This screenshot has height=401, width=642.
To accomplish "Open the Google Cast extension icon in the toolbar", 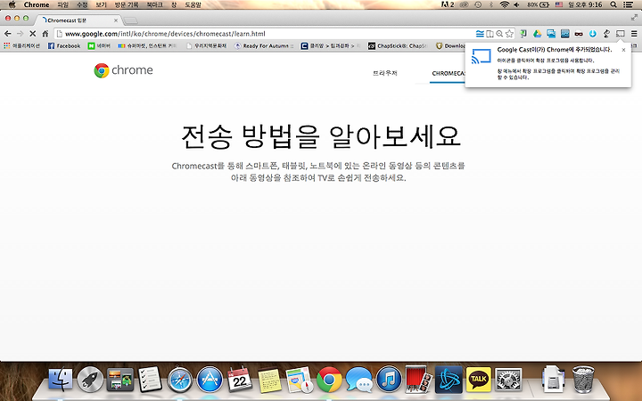I will [621, 34].
